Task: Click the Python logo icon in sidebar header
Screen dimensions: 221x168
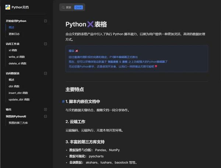Action: [8, 7]
